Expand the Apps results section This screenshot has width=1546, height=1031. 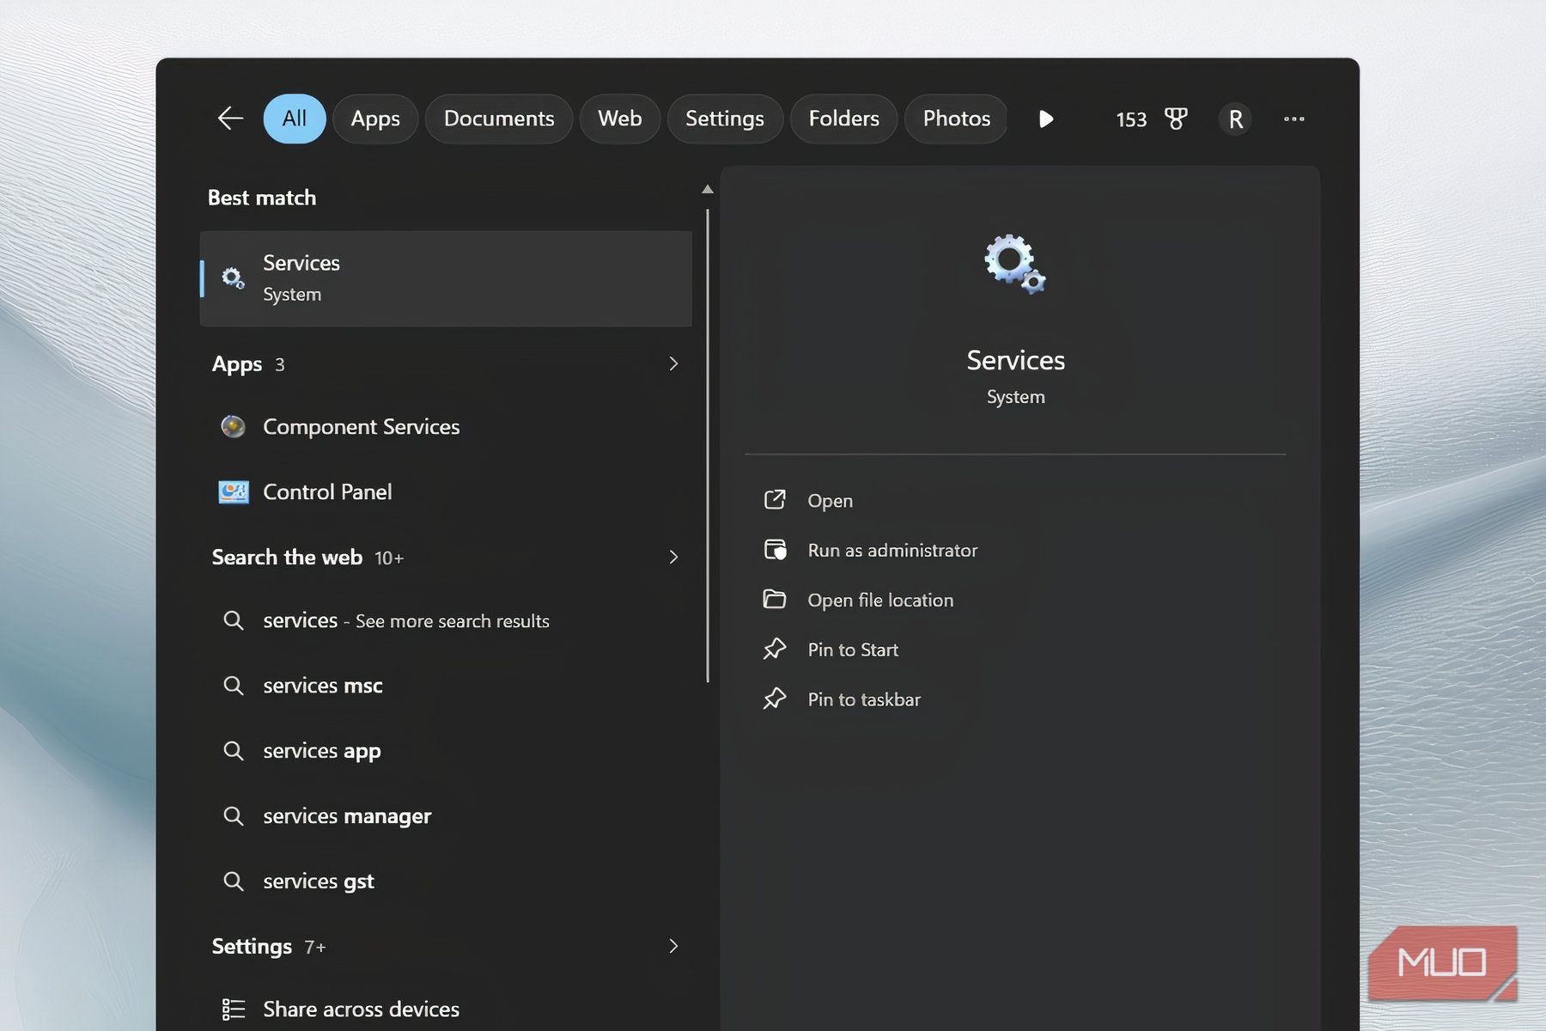pos(673,364)
